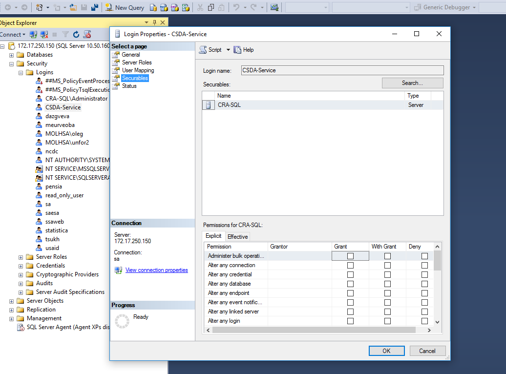Click the Save All toolbar icon
Screen dimensions: 506x374
click(x=94, y=7)
